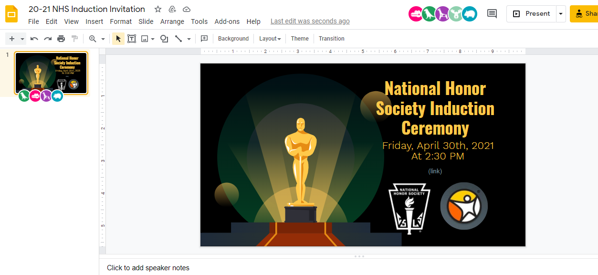Screen dimensions: 598x275
Task: Select 'At 2:30 PM' text on slide
Action: click(x=438, y=156)
